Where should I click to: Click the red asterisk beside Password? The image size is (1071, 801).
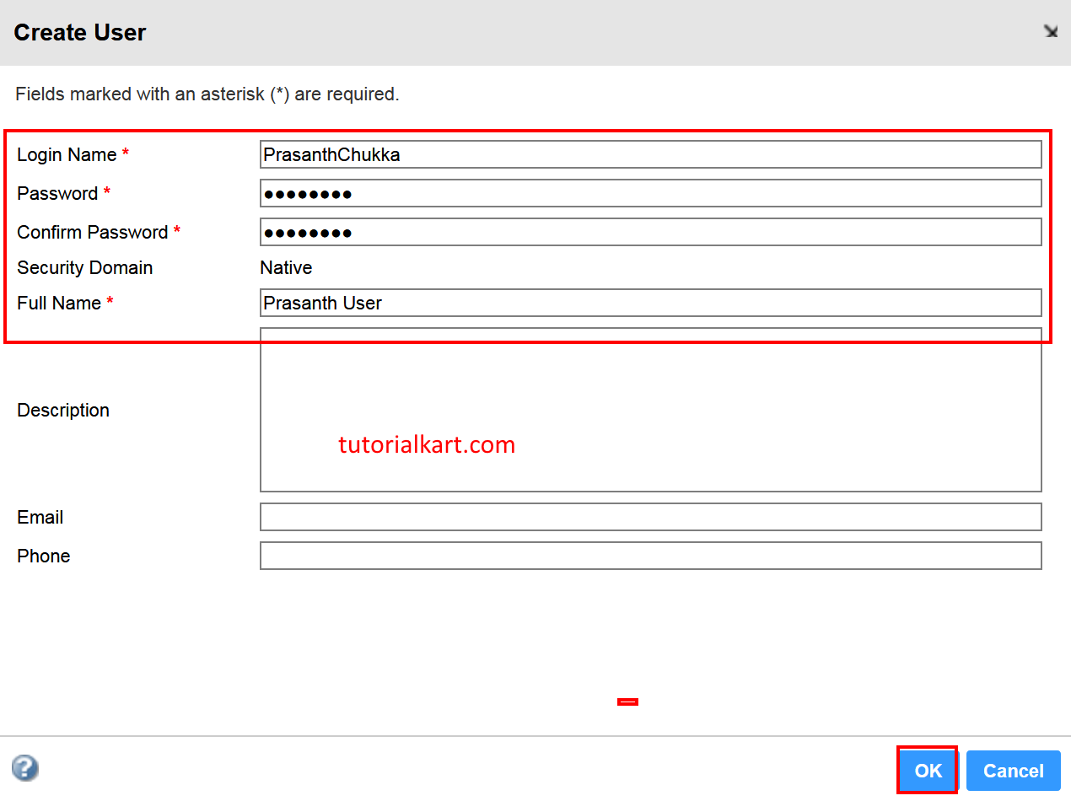tap(106, 192)
